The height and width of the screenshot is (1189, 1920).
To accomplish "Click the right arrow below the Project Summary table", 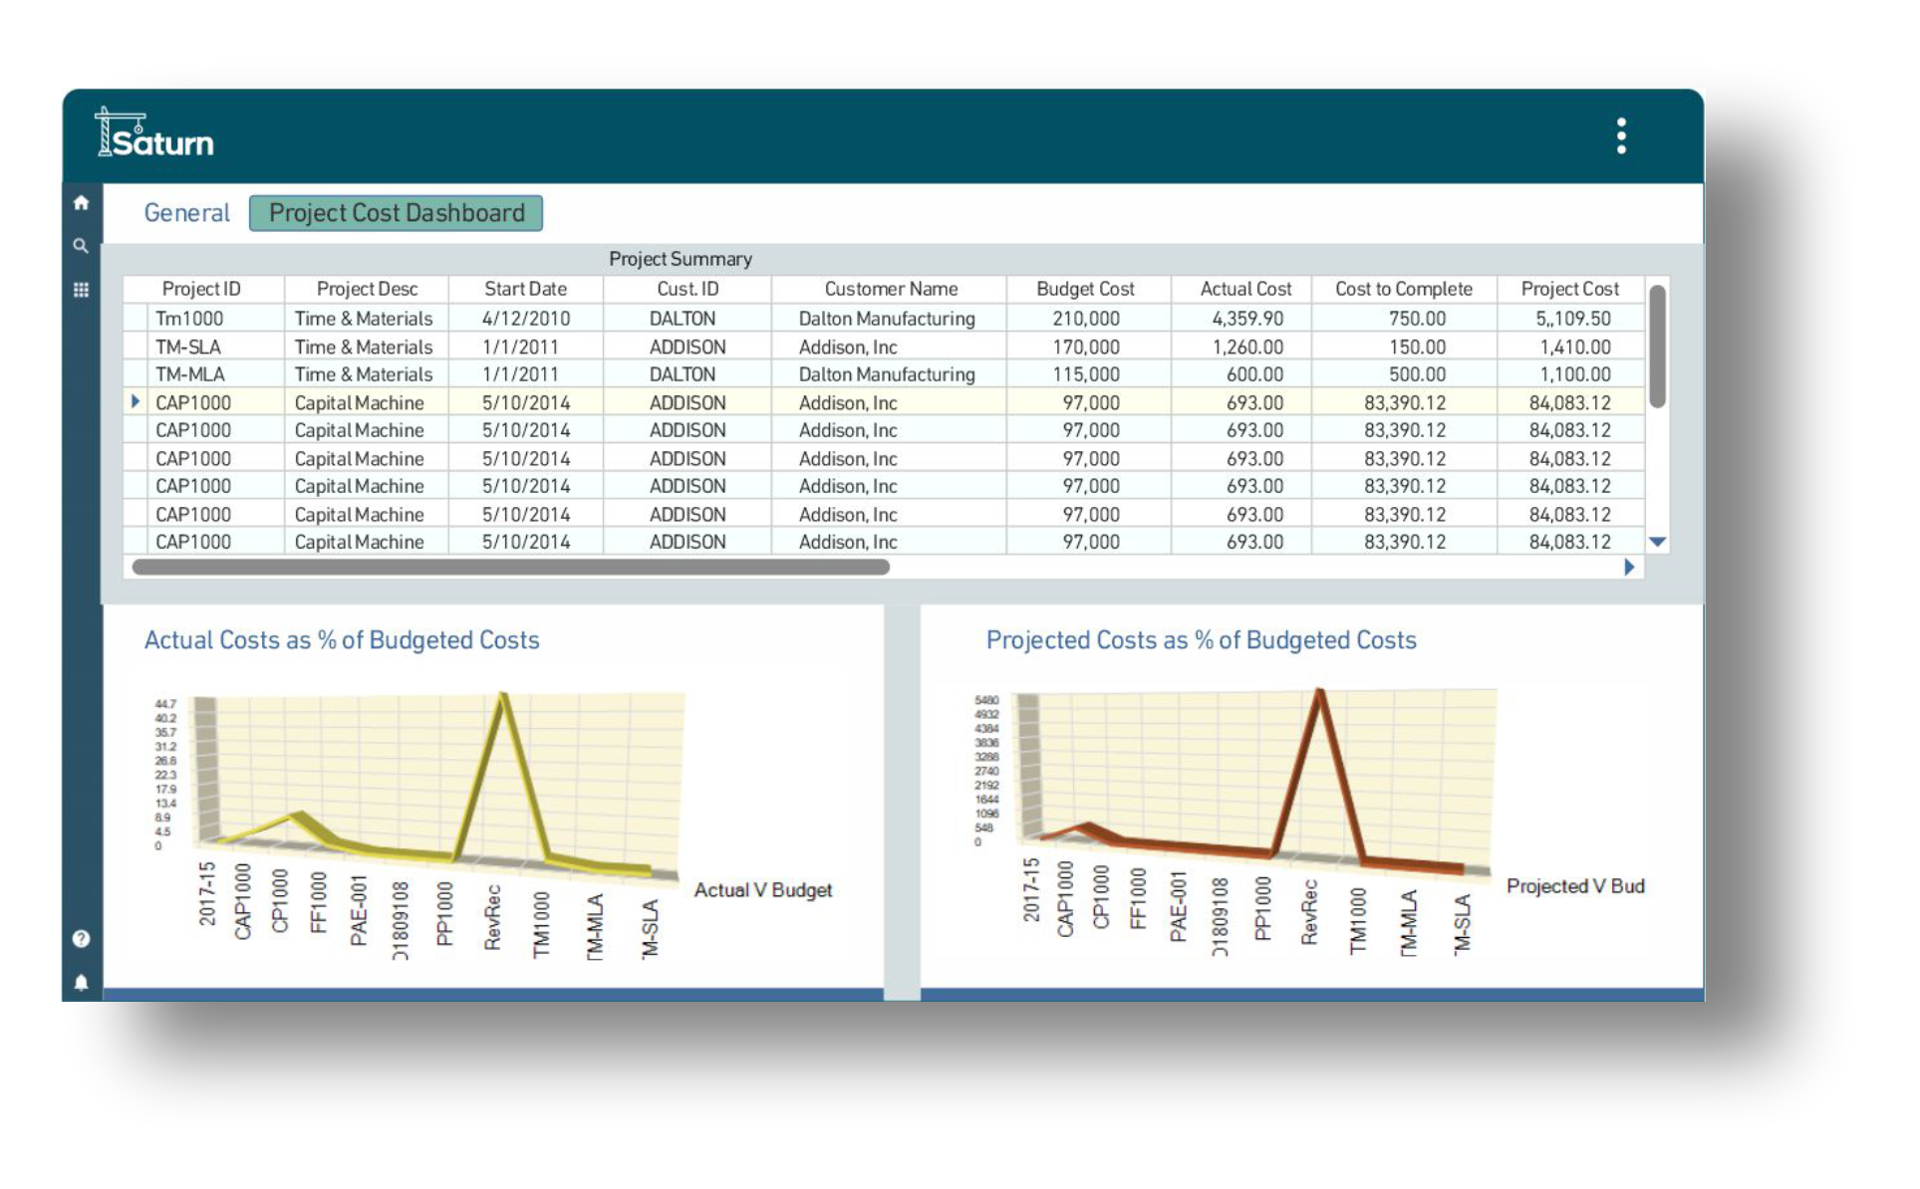I will click(x=1630, y=566).
